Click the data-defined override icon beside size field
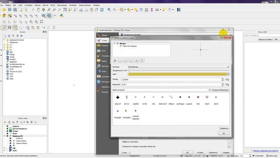The width and height of the screenshot is (280, 158). coord(227,79)
